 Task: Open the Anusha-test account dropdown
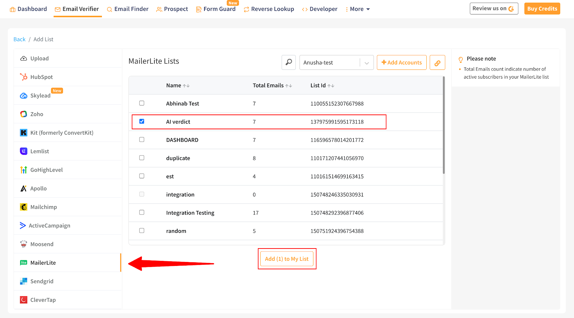336,62
